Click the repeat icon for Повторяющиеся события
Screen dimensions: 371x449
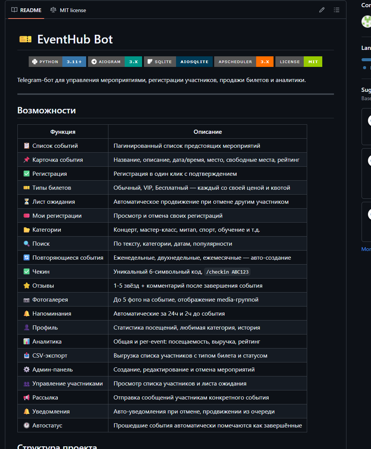[26, 258]
